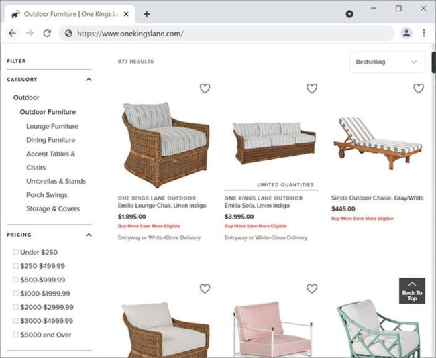Select Storage & Covers category
Screen dimensions: 436x358
coord(53,208)
